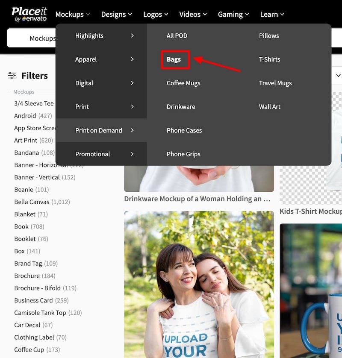Image resolution: width=342 pixels, height=358 pixels.
Task: Click the Pillows submenu item
Action: pyautogui.click(x=269, y=36)
